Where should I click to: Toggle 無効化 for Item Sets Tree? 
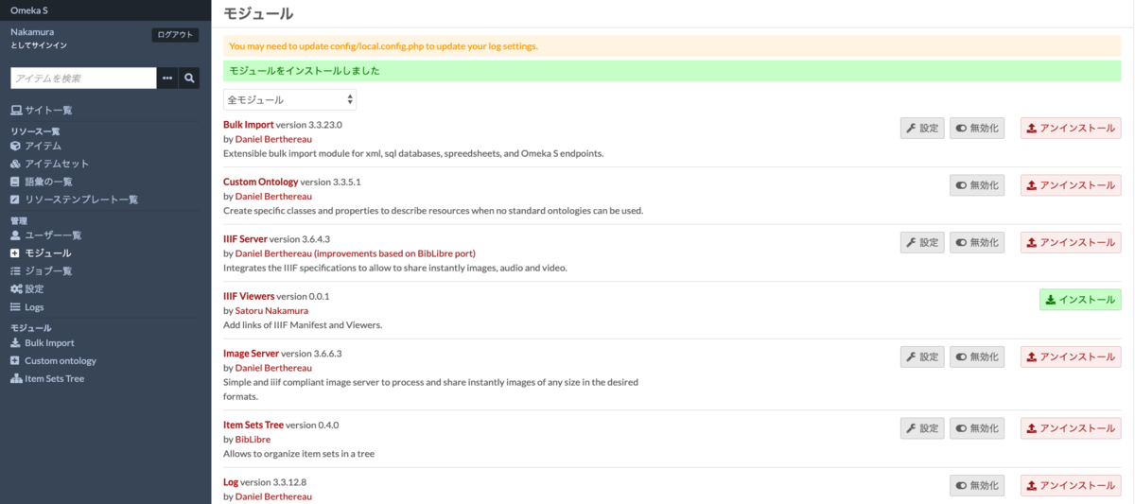[977, 428]
